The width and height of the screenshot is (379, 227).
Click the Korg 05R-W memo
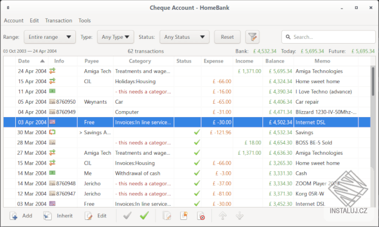310,194
